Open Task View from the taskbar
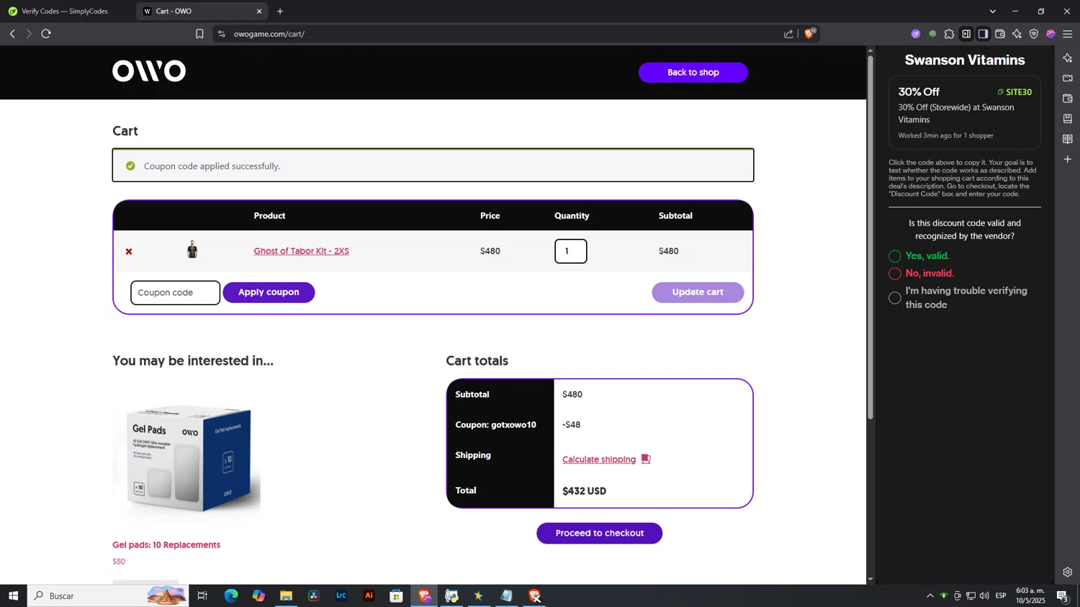 (202, 595)
